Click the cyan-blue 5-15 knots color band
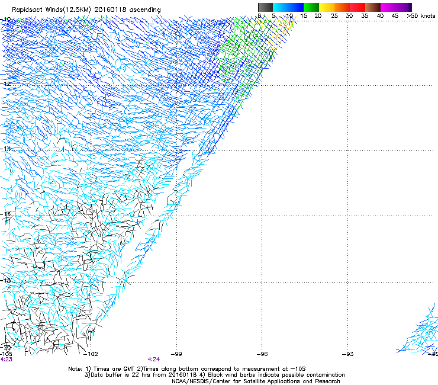The width and height of the screenshot is (438, 385). click(288, 7)
